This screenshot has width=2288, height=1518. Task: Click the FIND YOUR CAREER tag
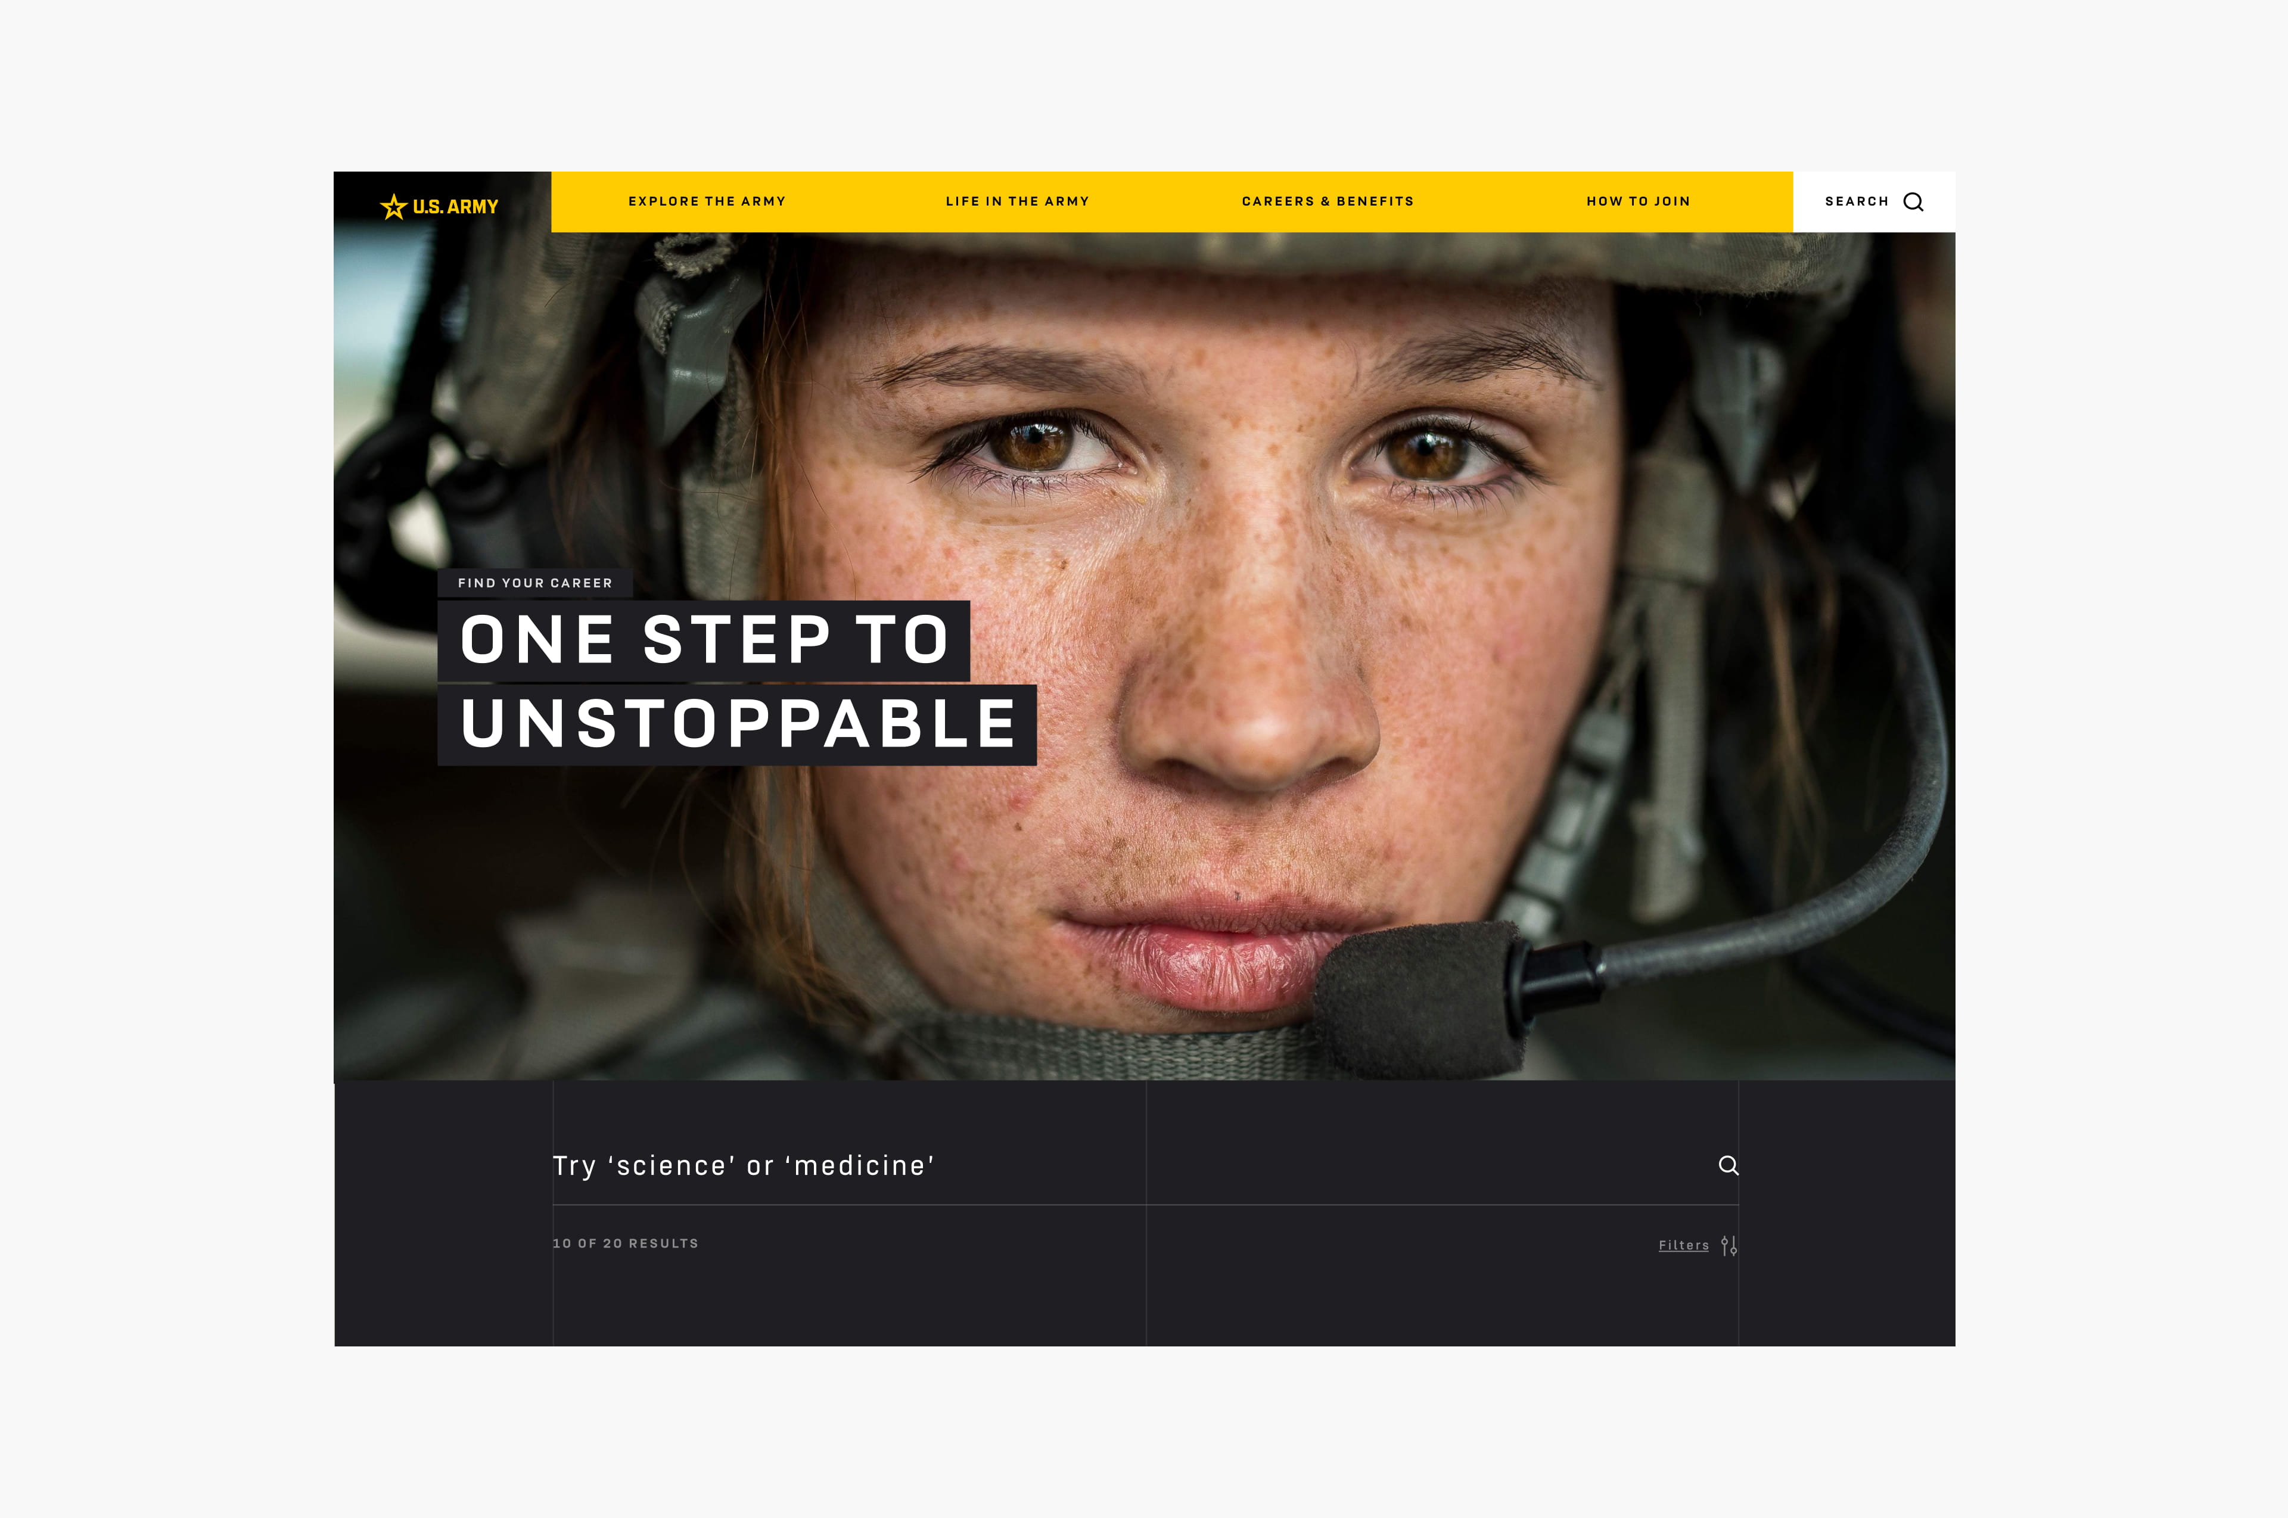click(536, 583)
